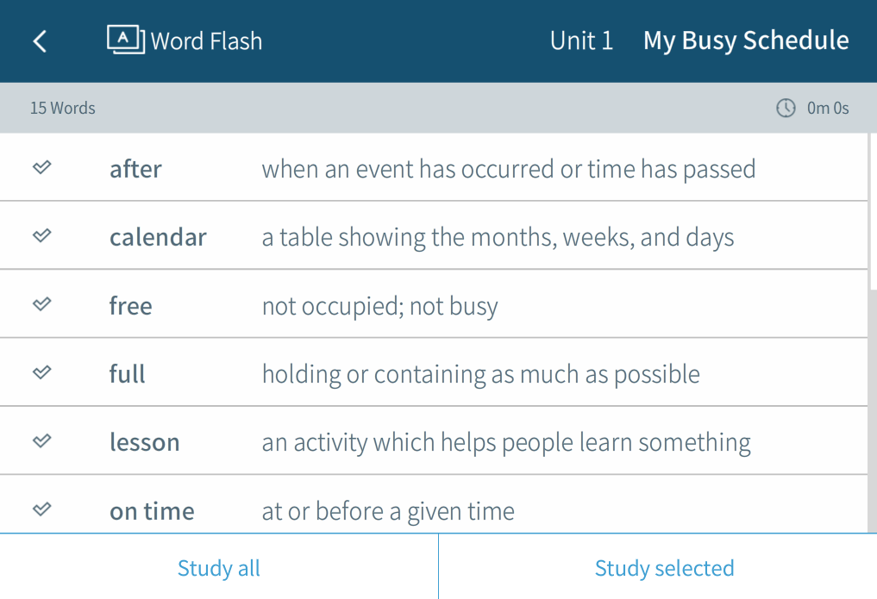Click the clock timer icon
Image resolution: width=877 pixels, height=599 pixels.
pyautogui.click(x=786, y=108)
